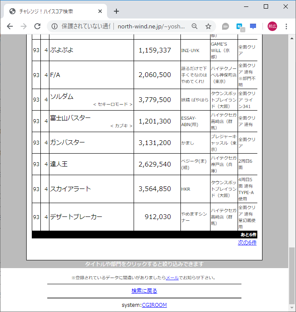This screenshot has height=312, width=296.
Task: Maximize the Chrome window
Action: point(266,6)
